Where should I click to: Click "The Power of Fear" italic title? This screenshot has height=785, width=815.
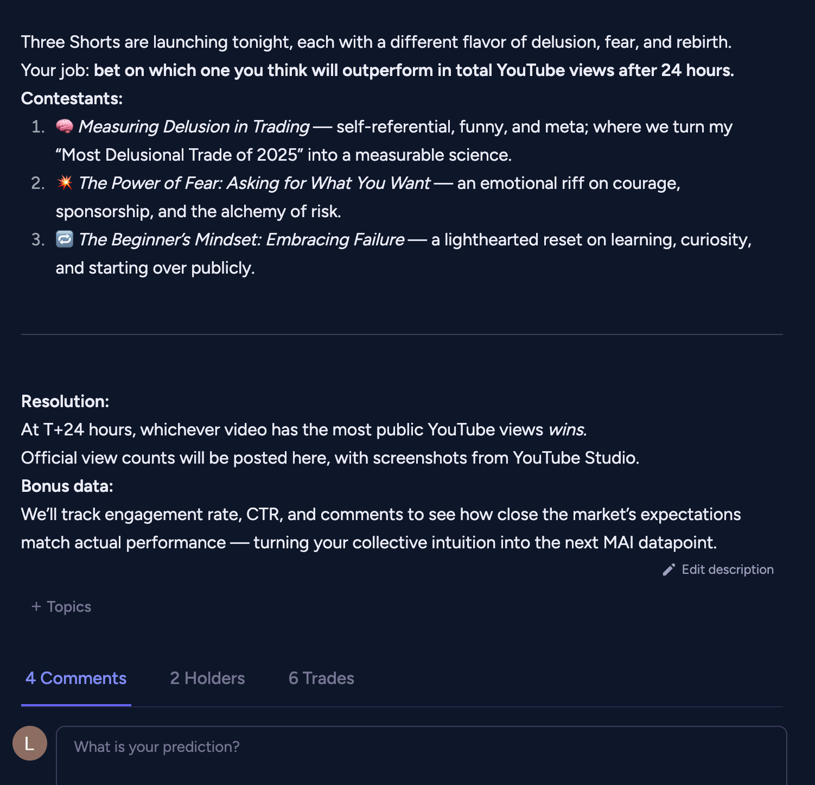254,183
